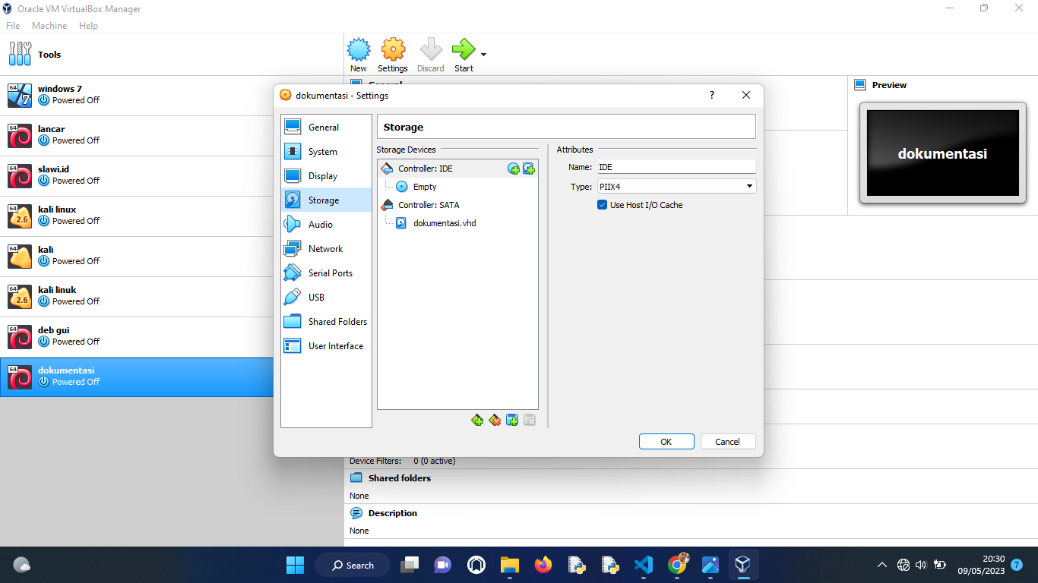
Task: Open File Explorer from the taskbar
Action: pos(509,565)
